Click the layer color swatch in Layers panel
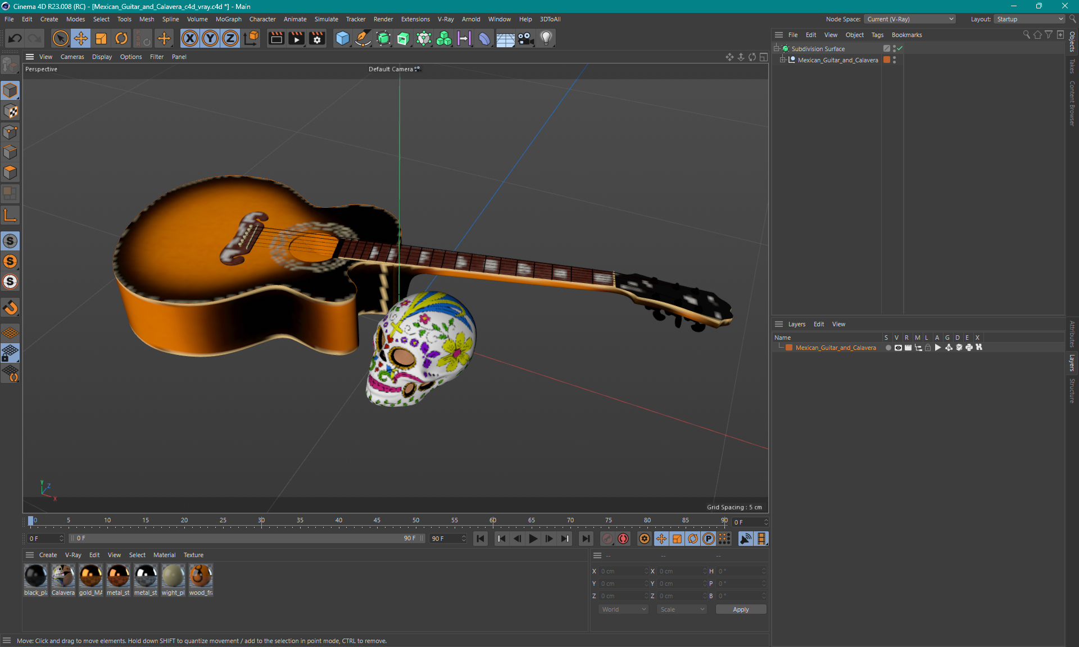The width and height of the screenshot is (1079, 647). coord(789,348)
